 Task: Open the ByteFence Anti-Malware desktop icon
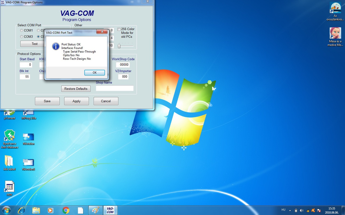[x=10, y=139]
